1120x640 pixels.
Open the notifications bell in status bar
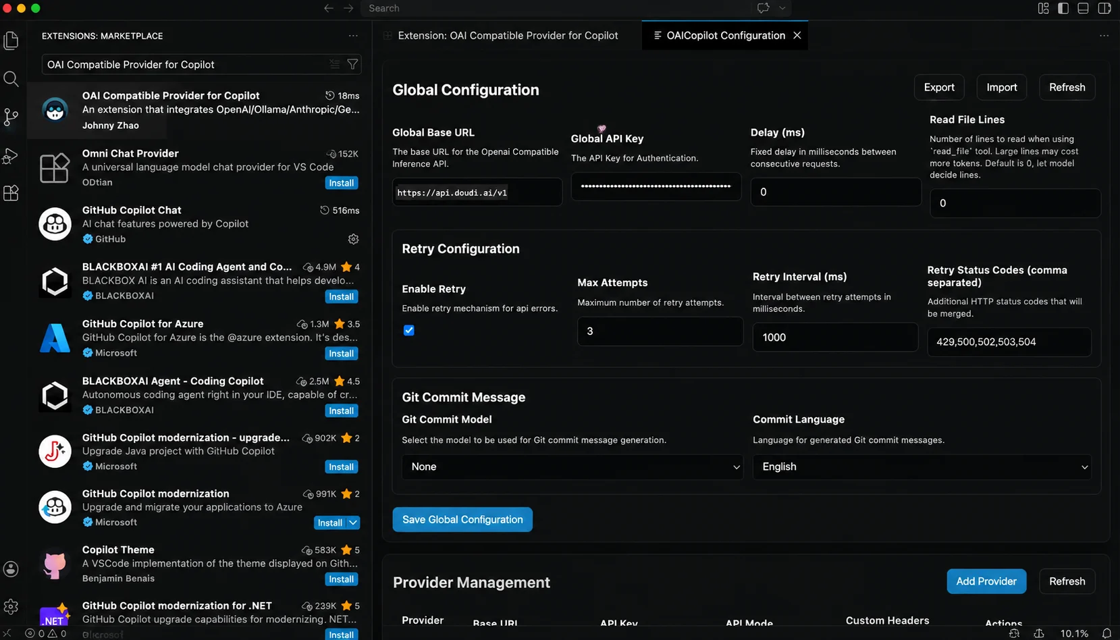(1106, 633)
